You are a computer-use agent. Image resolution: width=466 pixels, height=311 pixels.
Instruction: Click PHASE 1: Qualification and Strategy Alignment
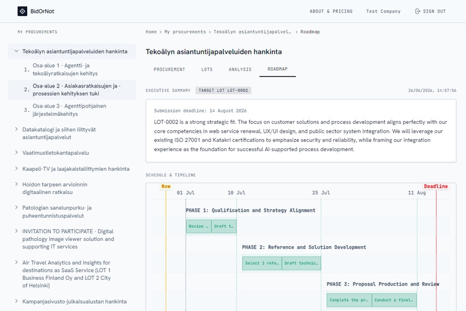(x=250, y=210)
